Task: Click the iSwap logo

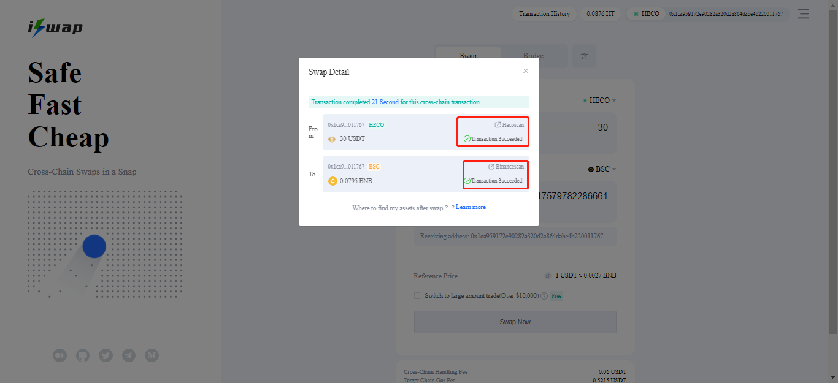Action: [x=55, y=28]
